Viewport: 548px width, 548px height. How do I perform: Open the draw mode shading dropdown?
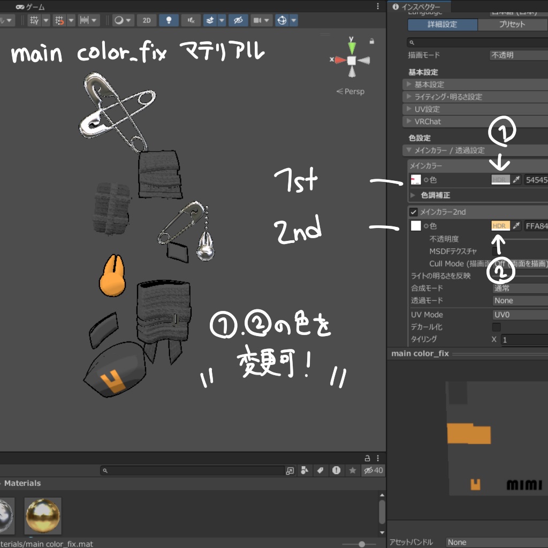click(123, 20)
